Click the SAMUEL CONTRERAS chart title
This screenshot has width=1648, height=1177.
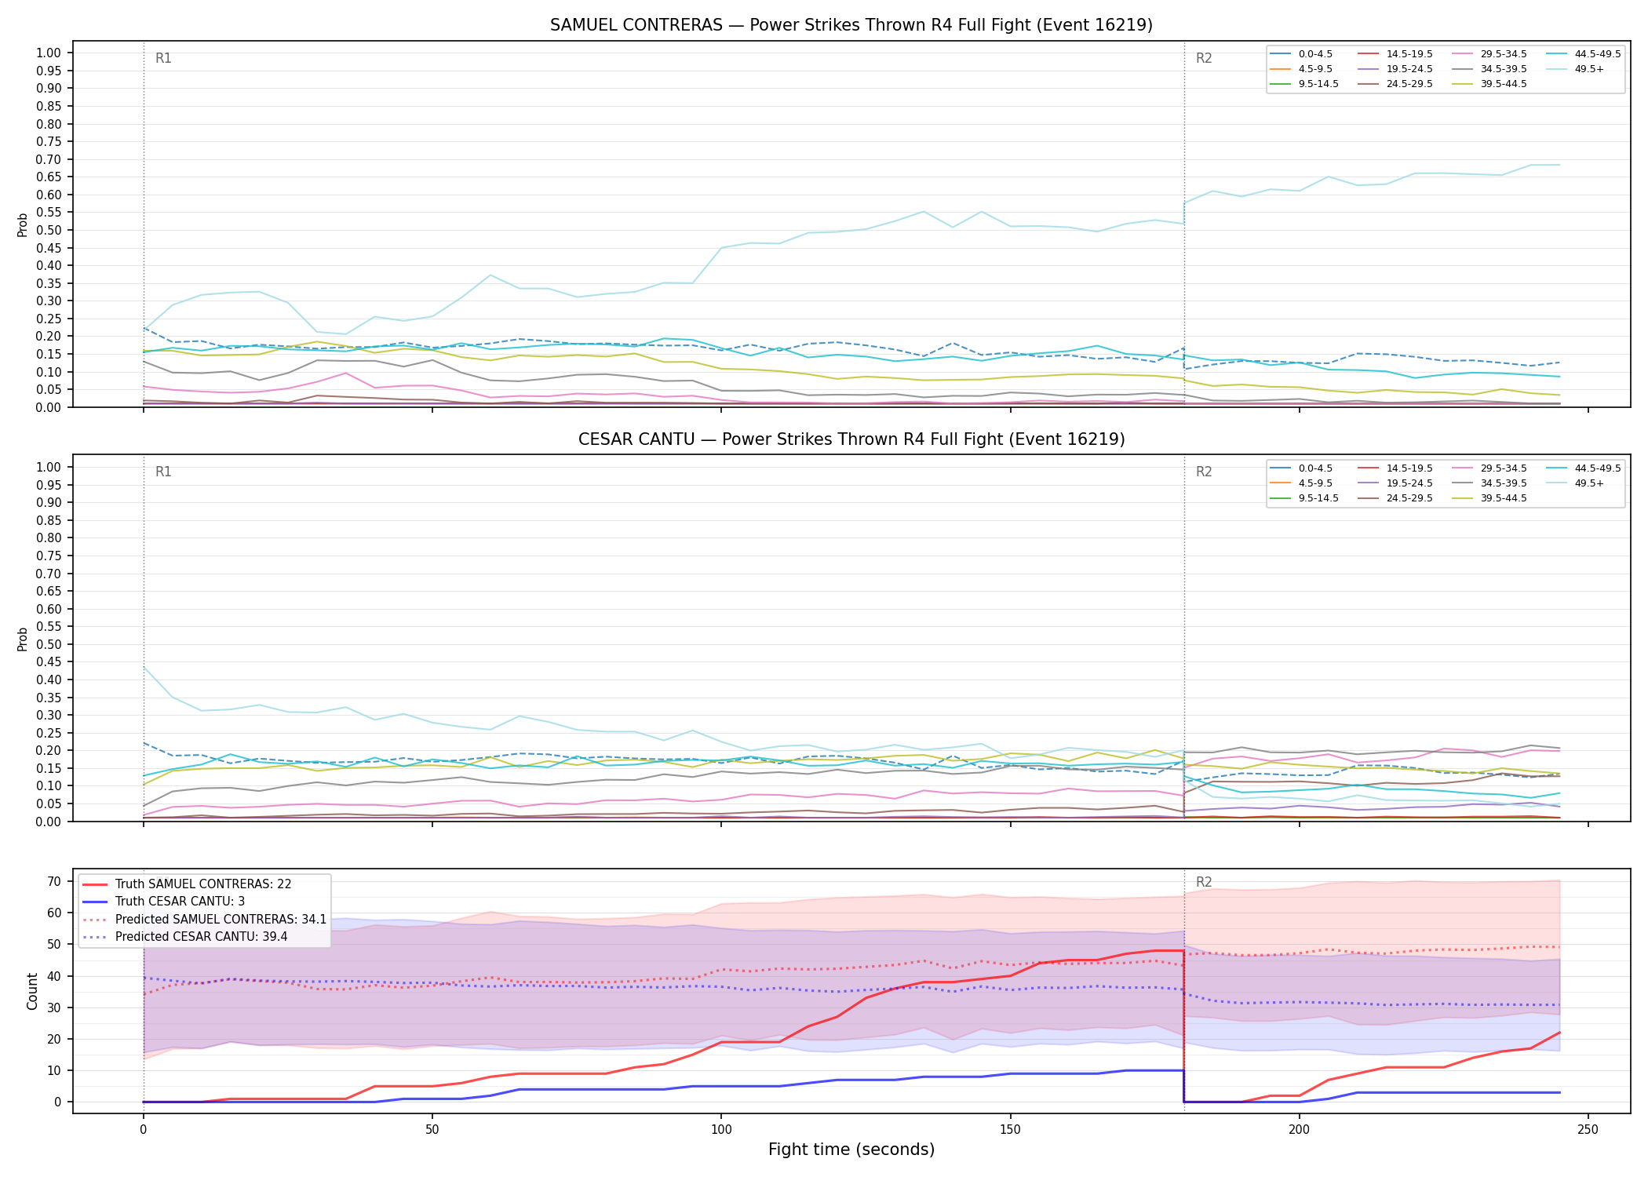click(x=851, y=25)
